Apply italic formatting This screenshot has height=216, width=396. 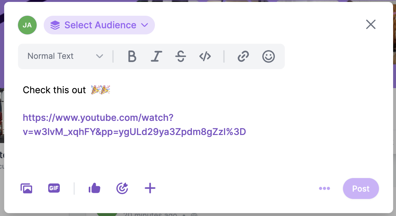tap(156, 56)
